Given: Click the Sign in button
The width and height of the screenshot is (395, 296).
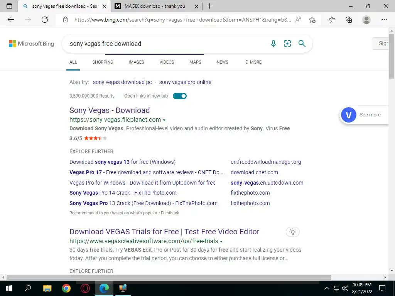Looking at the screenshot, I should point(381,43).
